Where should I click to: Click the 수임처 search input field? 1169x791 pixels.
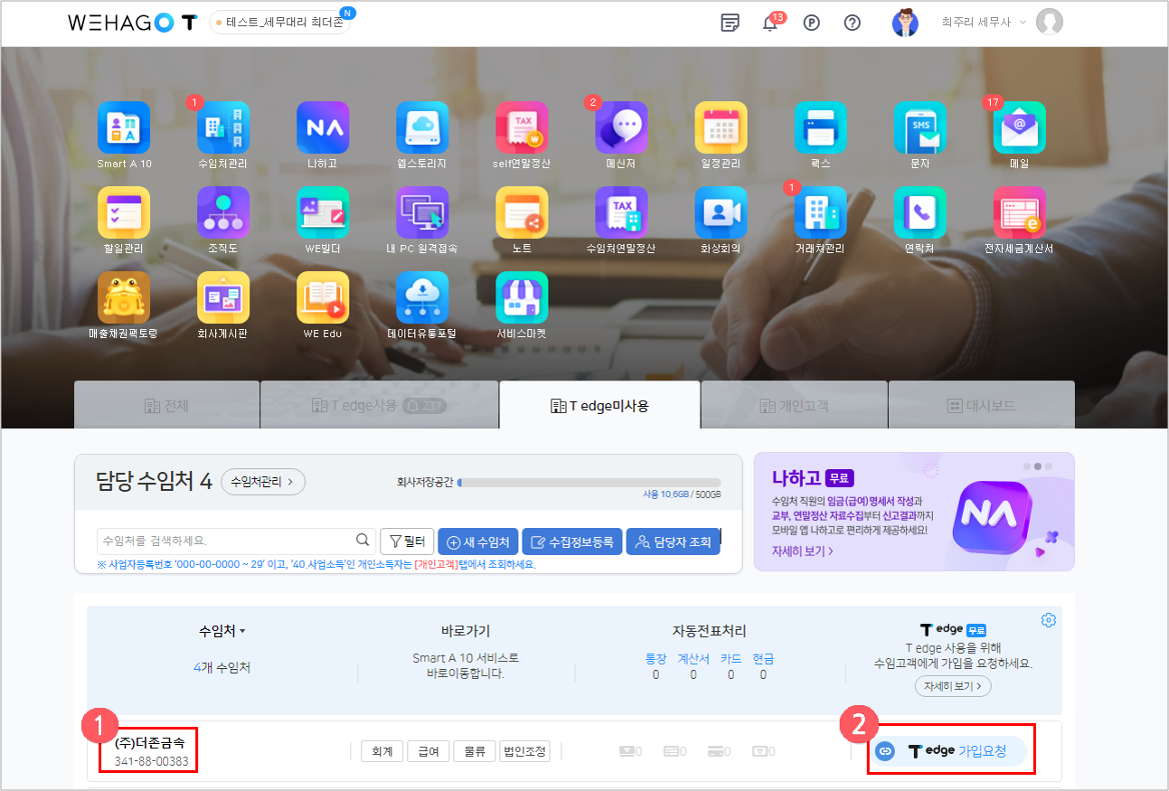point(226,541)
